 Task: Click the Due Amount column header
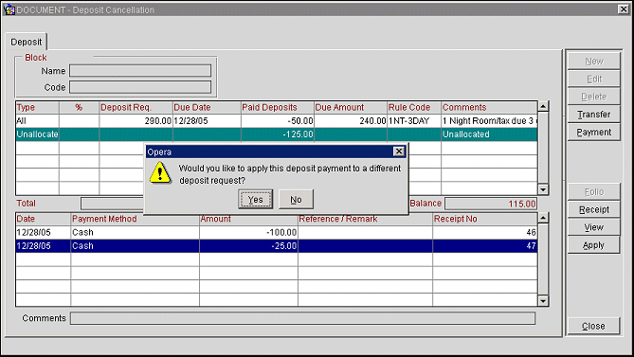(x=351, y=107)
